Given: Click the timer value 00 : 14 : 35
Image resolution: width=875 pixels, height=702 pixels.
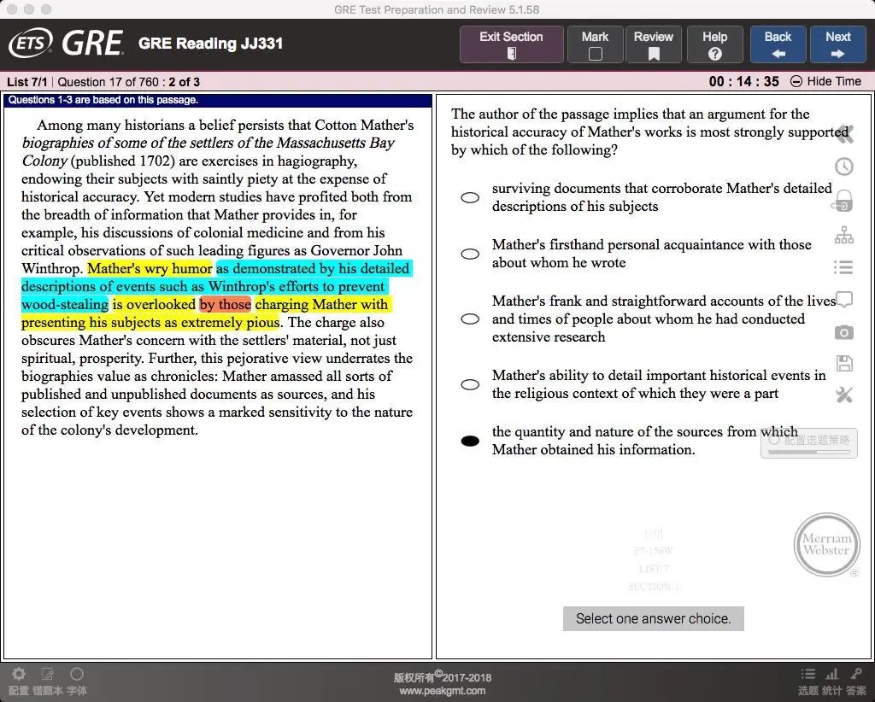Looking at the screenshot, I should coord(744,81).
